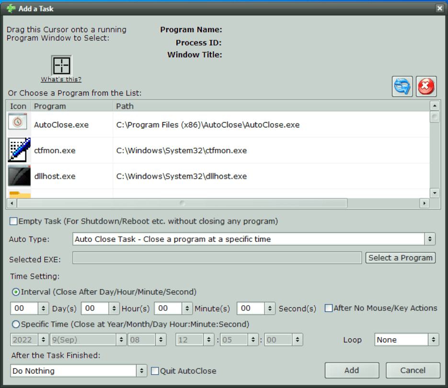
Task: Click the hour 12 stepper arrows
Action: 209,340
